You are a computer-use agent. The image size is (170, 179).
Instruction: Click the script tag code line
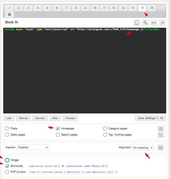tap(82, 29)
